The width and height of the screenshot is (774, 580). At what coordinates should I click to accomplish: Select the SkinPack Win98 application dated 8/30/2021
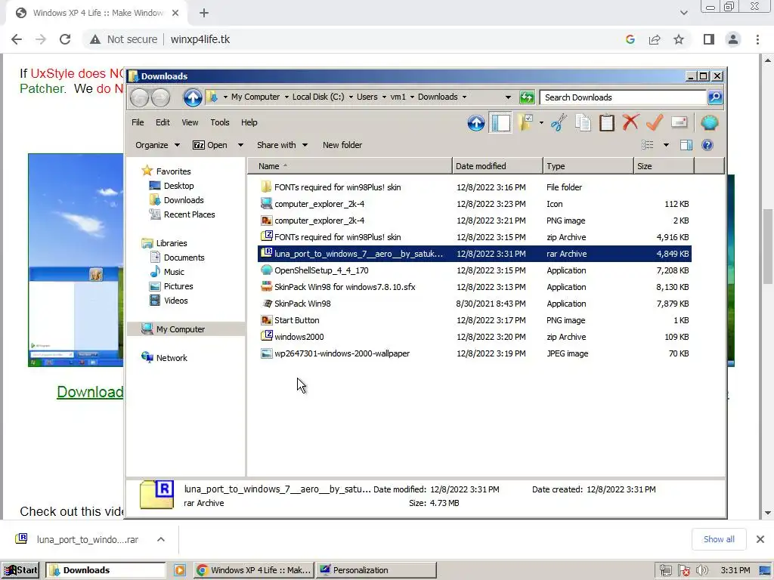pos(475,304)
